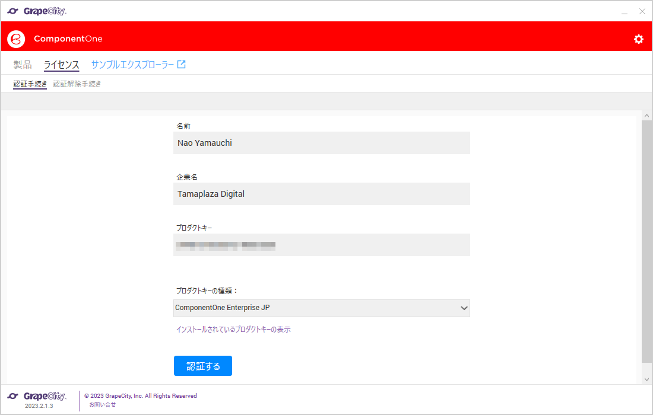The height and width of the screenshot is (415, 653).
Task: Close the GrapeCity window
Action: click(x=642, y=12)
